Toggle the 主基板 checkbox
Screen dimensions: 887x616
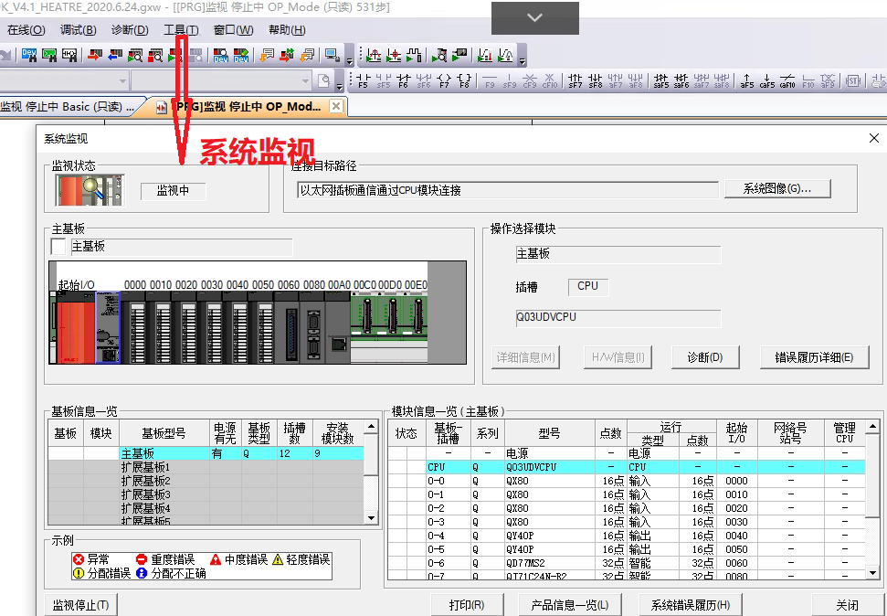pos(59,247)
